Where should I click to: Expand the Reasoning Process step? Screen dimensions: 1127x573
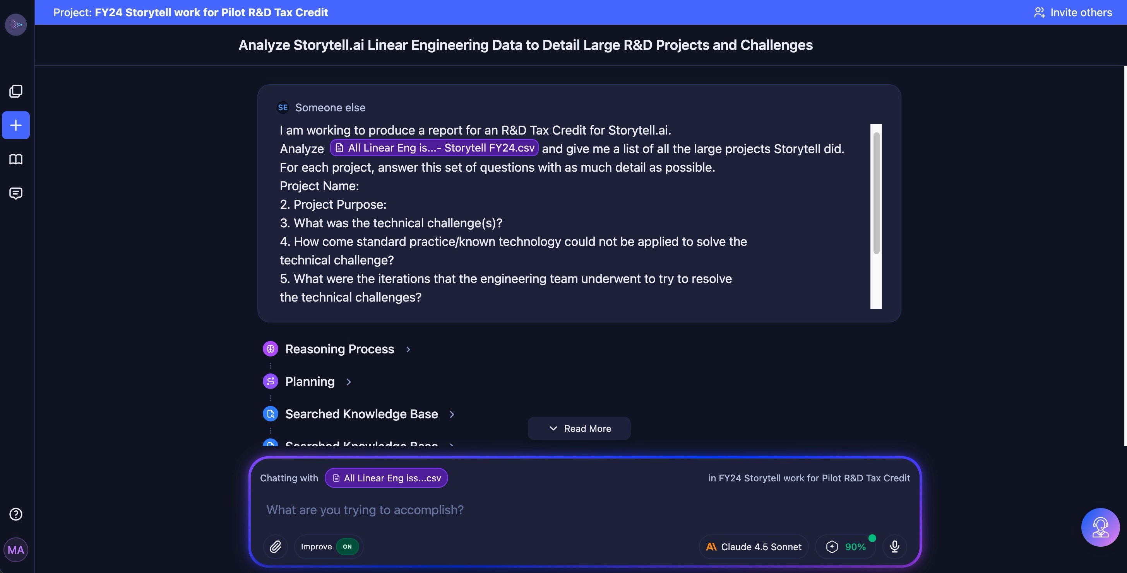tap(339, 349)
